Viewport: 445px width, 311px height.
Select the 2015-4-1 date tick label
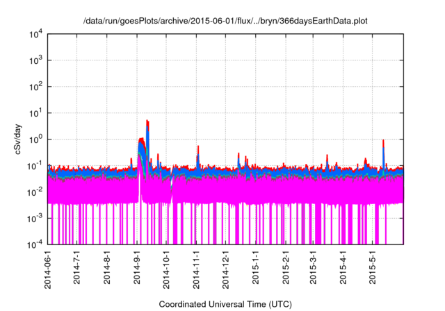tap(343, 268)
